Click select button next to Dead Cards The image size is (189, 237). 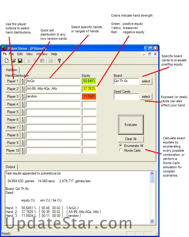pos(146,97)
